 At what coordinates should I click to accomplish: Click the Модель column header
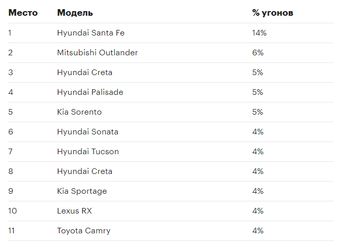coord(75,13)
